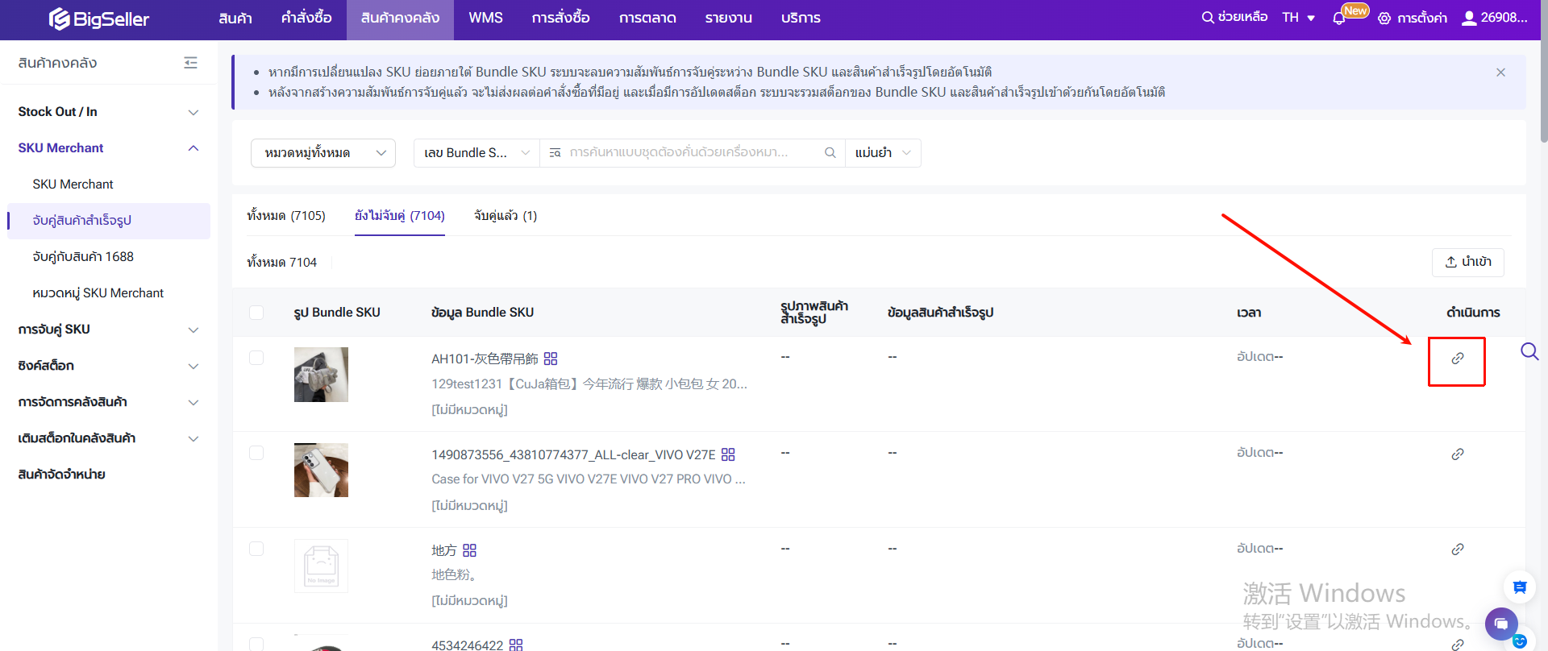
Task: Open the แม่นยำ match type dropdown
Action: pos(882,153)
